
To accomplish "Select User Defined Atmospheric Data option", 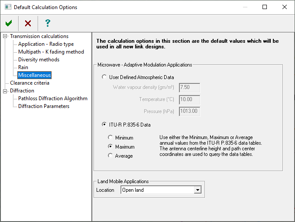I will click(x=104, y=77).
